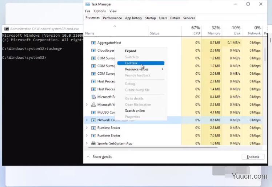Click the icon of the 2.0 MB COM Surrogate row

pyautogui.click(x=93, y=74)
